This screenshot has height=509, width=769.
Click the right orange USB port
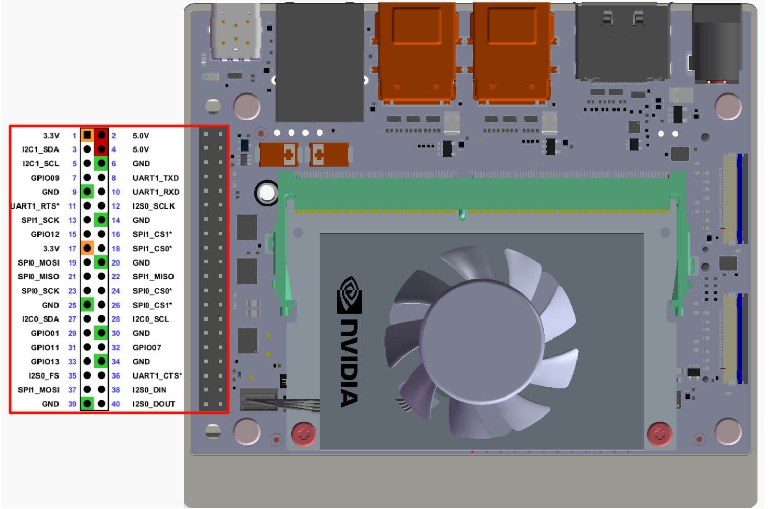(x=512, y=51)
